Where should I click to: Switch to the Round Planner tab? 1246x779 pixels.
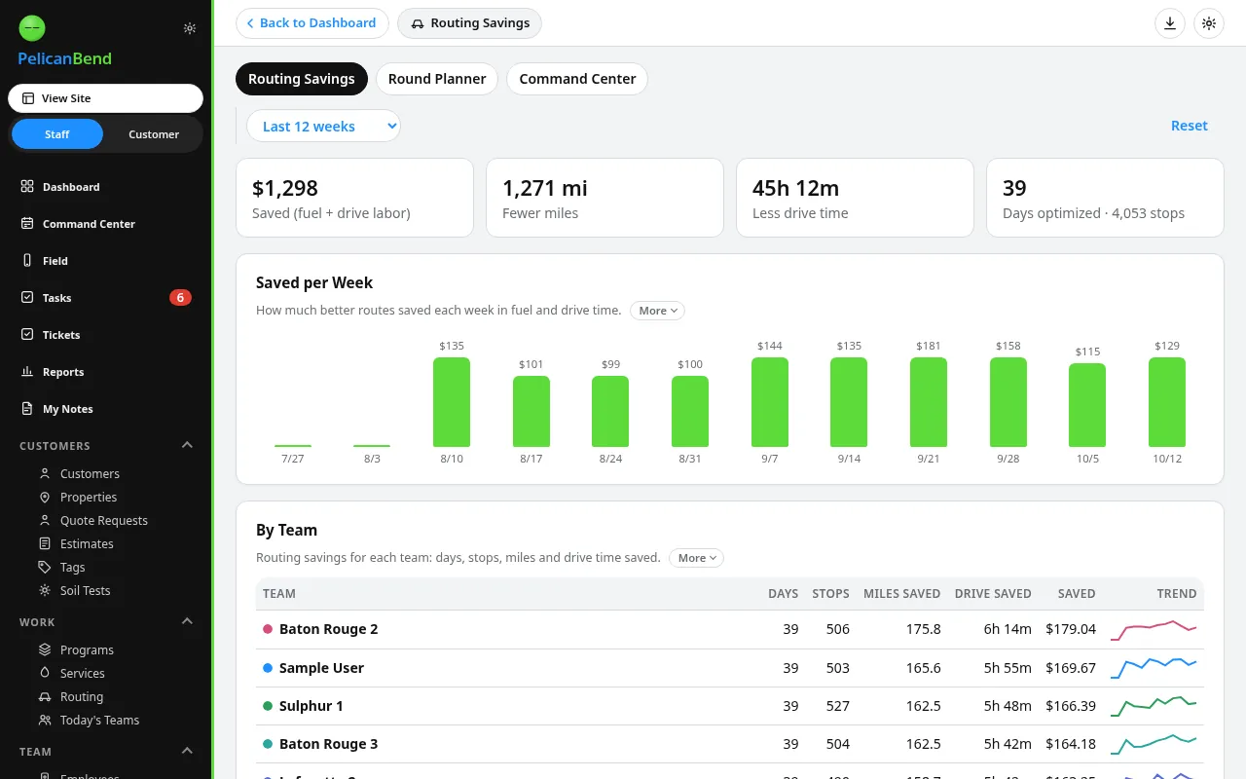(437, 79)
